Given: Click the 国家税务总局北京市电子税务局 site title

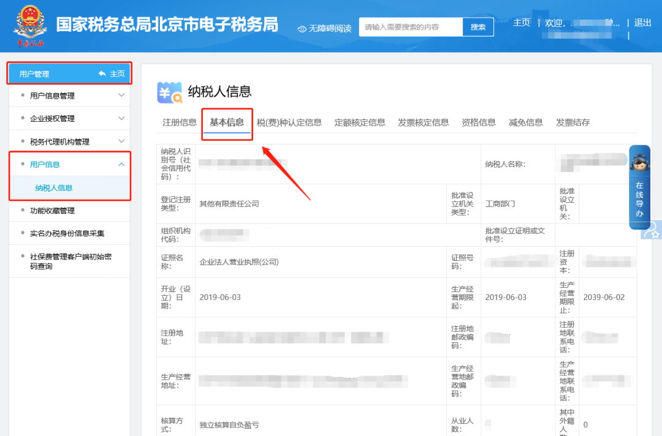Looking at the screenshot, I should [167, 24].
